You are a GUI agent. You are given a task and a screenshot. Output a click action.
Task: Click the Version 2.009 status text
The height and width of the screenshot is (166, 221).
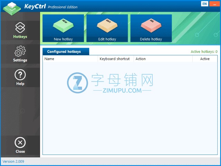pyautogui.click(x=13, y=162)
